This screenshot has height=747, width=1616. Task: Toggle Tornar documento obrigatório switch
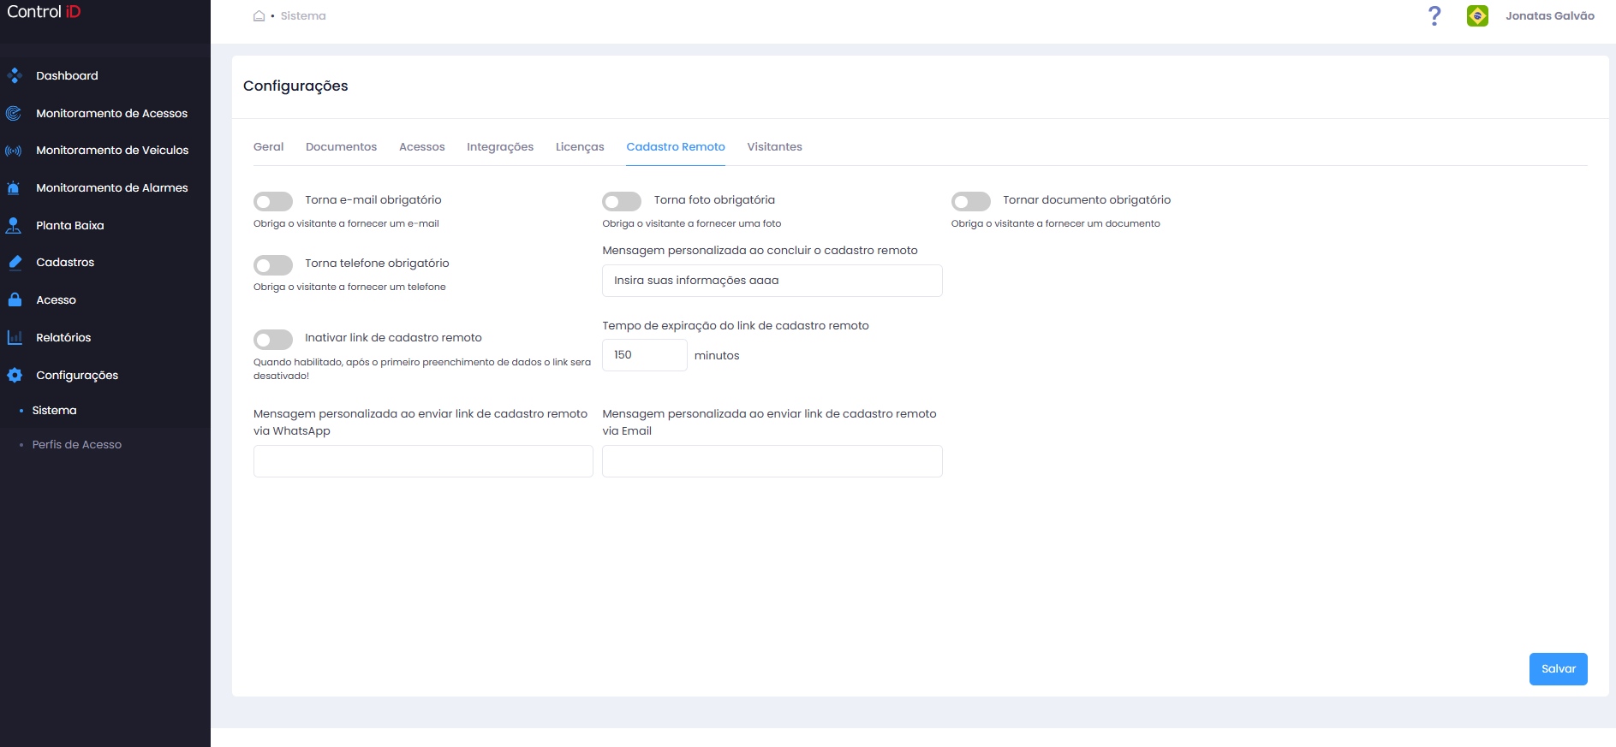(x=971, y=201)
